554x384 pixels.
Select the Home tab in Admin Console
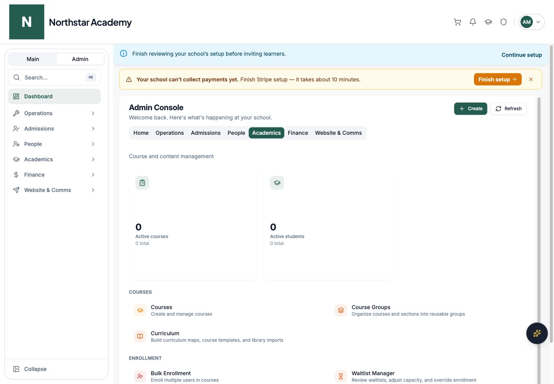click(141, 133)
